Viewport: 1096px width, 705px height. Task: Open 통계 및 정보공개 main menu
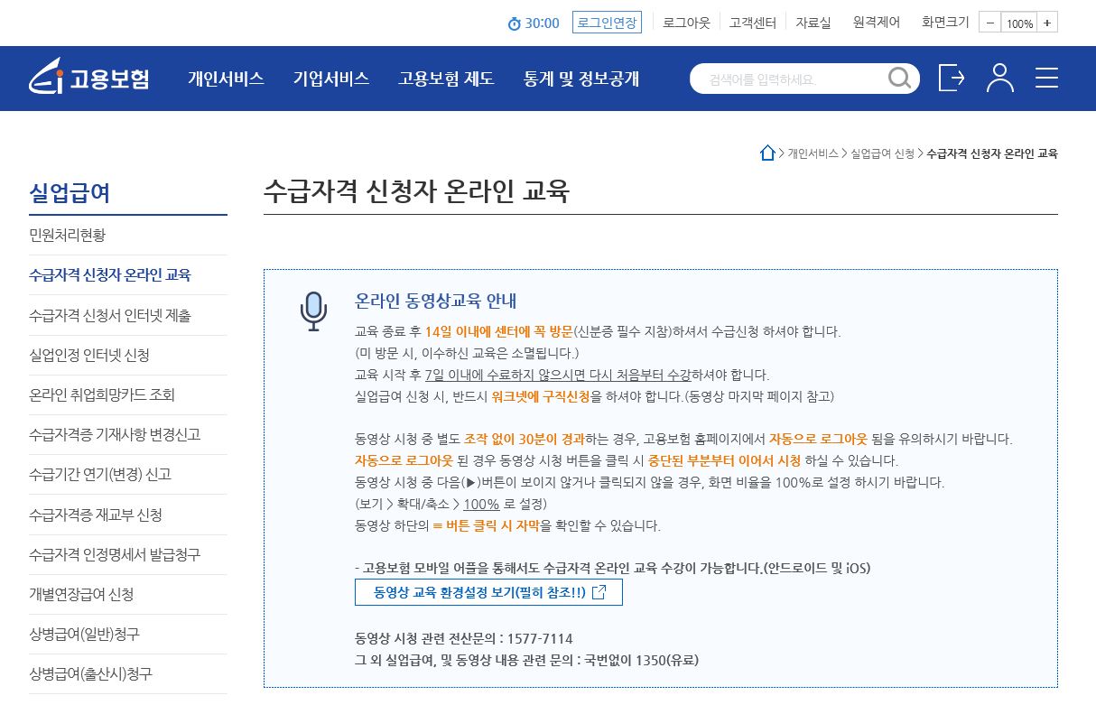[581, 79]
